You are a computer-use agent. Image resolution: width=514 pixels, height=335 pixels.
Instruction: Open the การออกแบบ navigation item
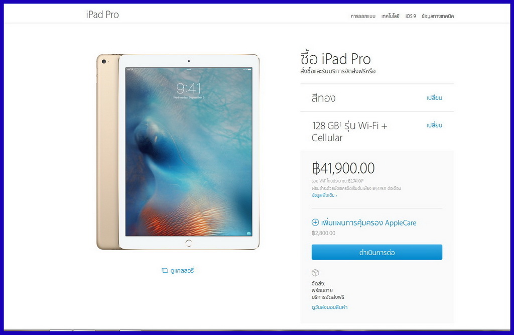coord(363,16)
